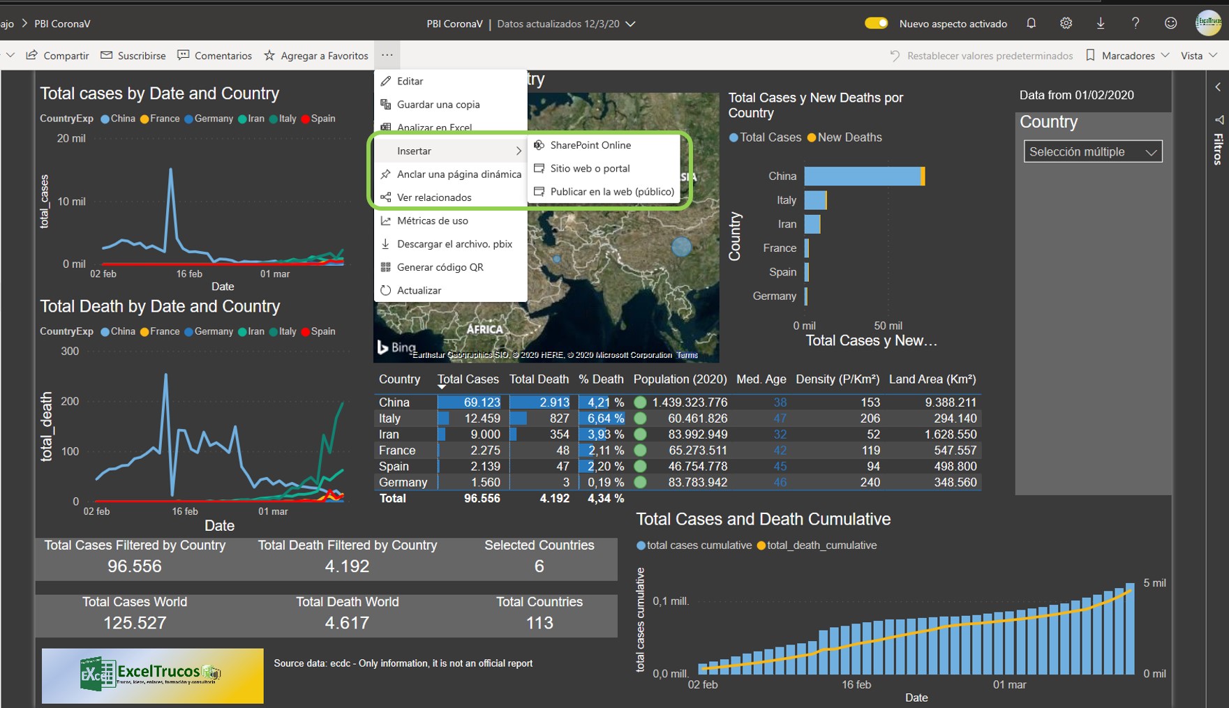Open the notifications bell icon
The width and height of the screenshot is (1229, 708).
tap(1031, 23)
